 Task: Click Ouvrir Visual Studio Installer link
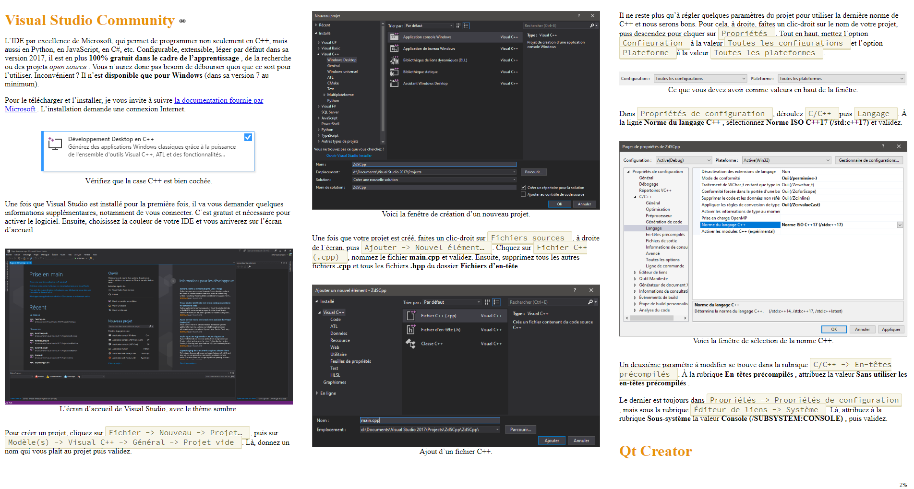pos(349,155)
